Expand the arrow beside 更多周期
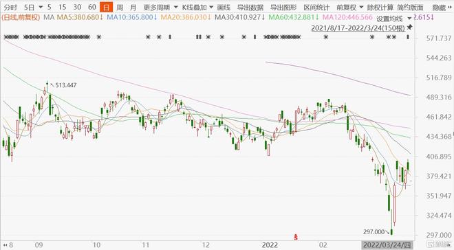Screen dimensions: 454x250 (175, 7)
